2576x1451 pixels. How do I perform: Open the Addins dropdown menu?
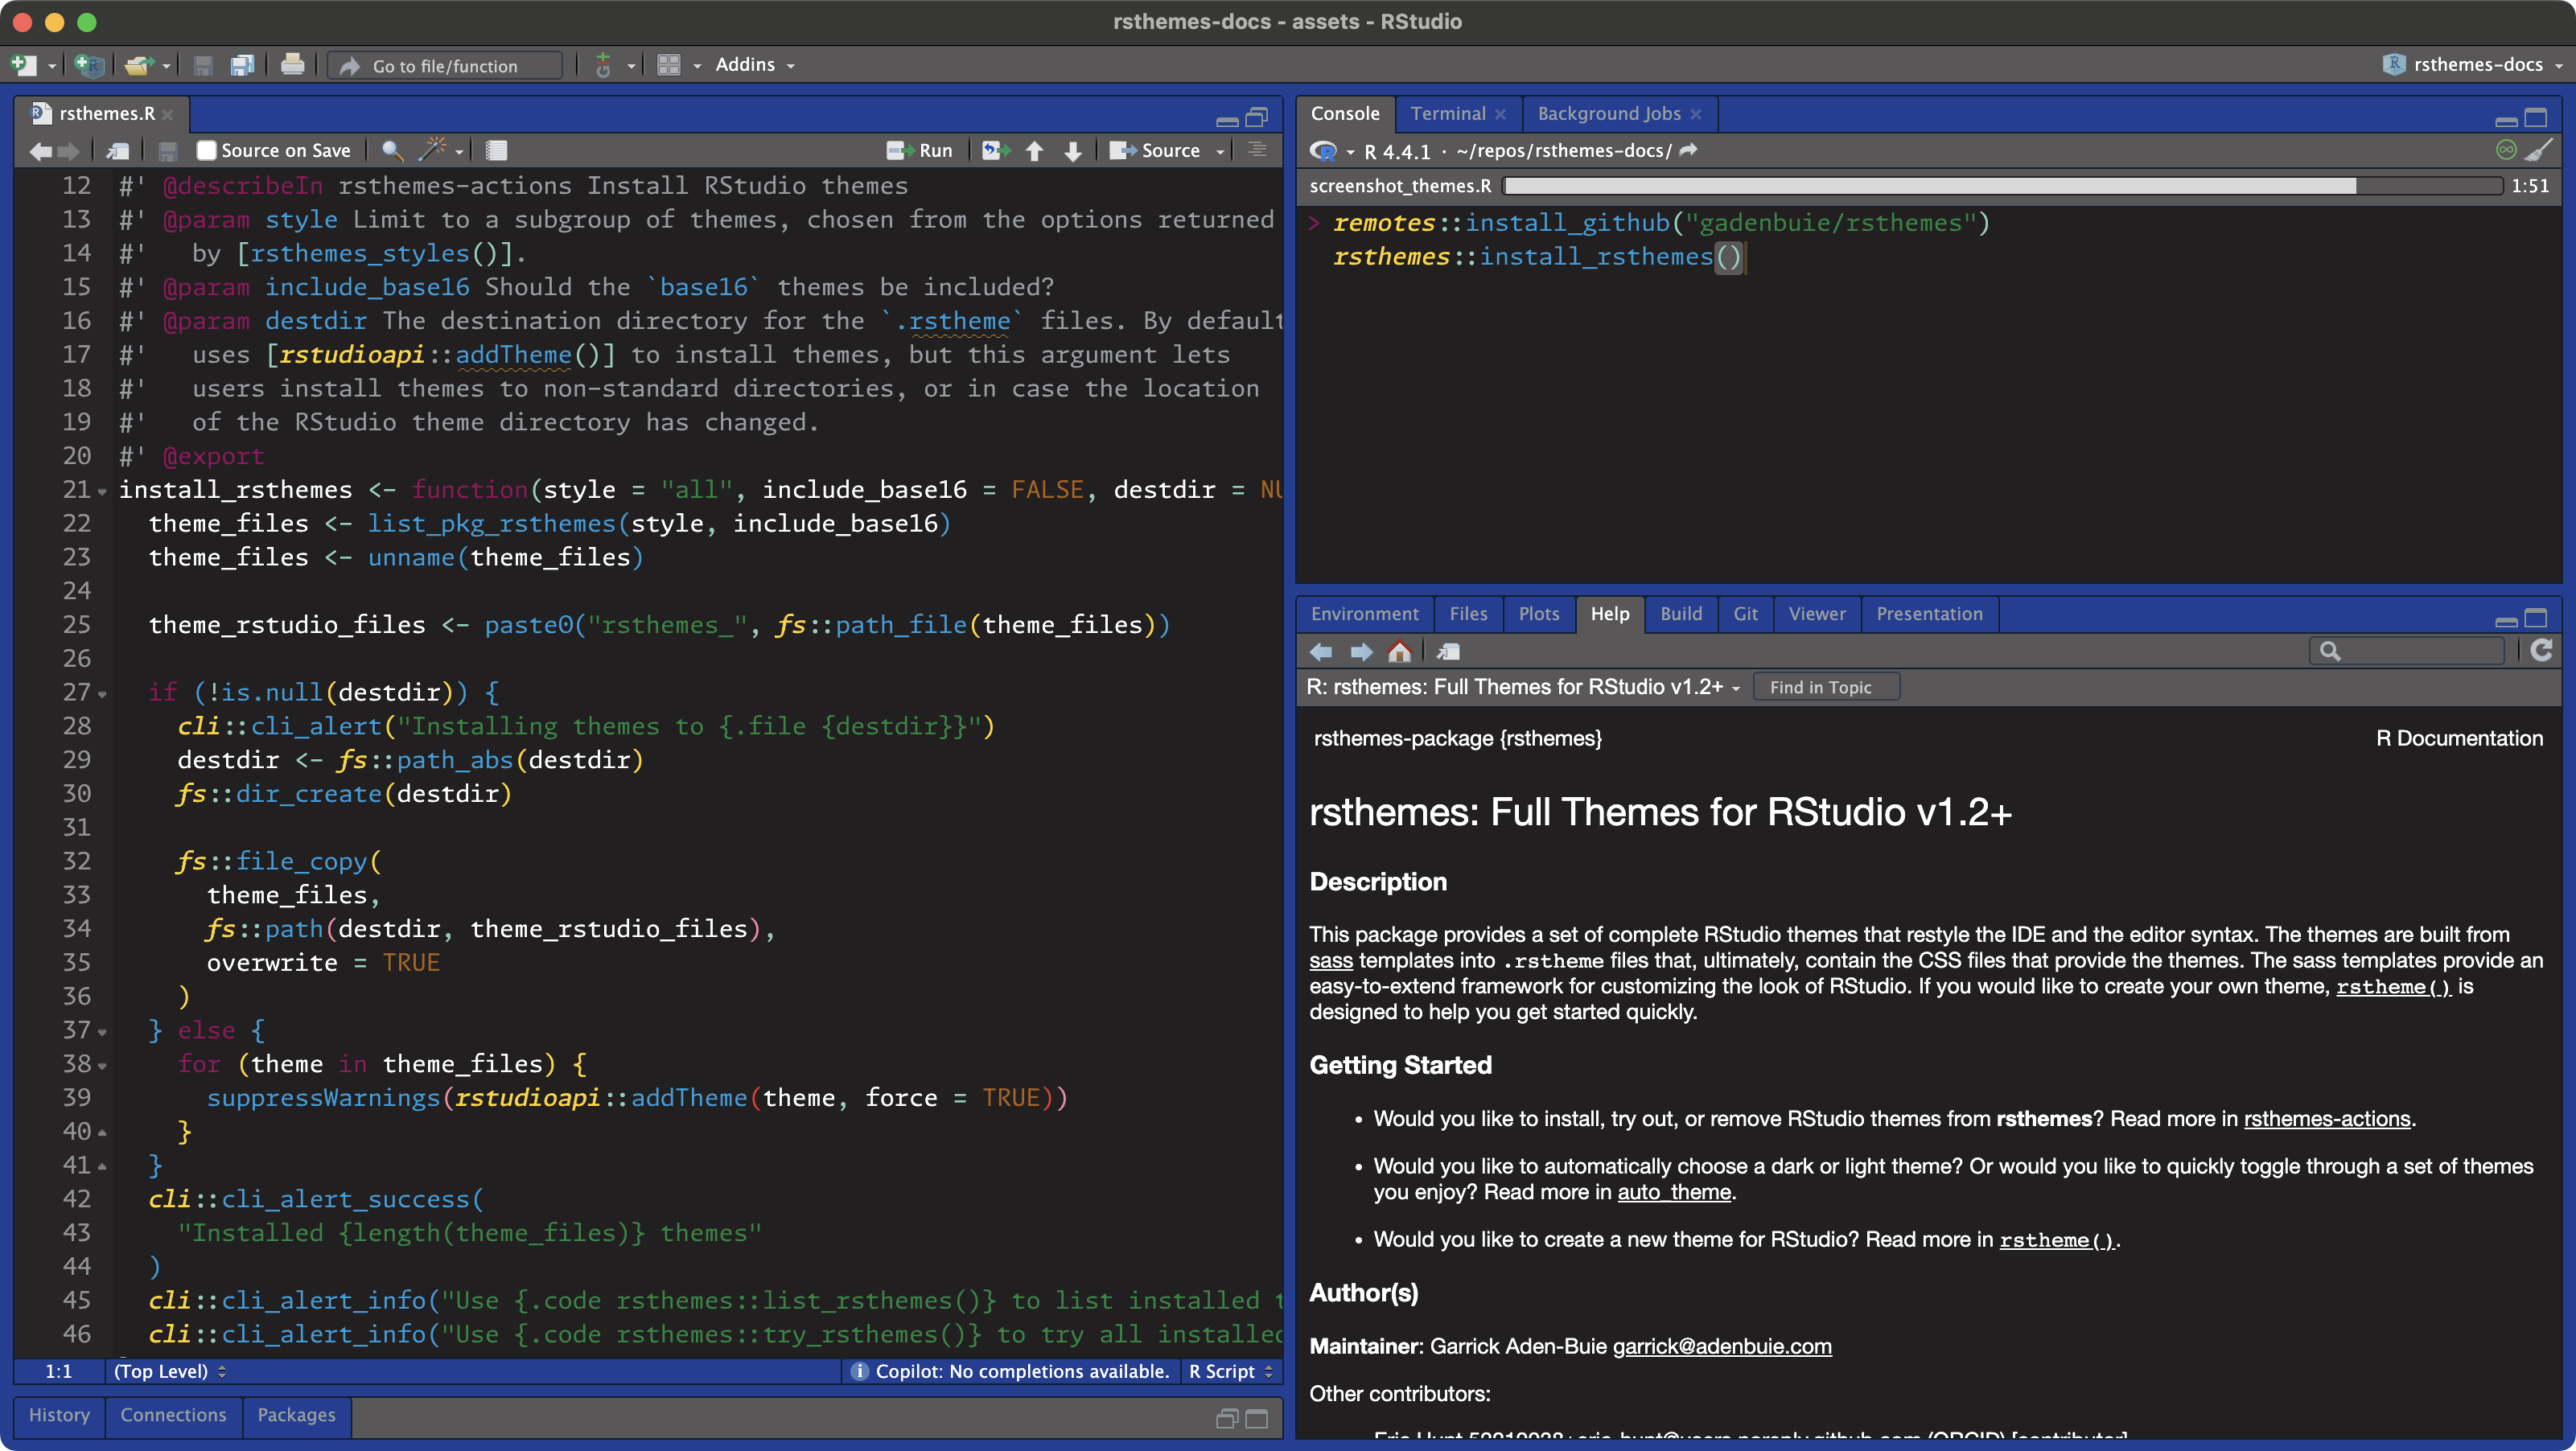click(754, 65)
